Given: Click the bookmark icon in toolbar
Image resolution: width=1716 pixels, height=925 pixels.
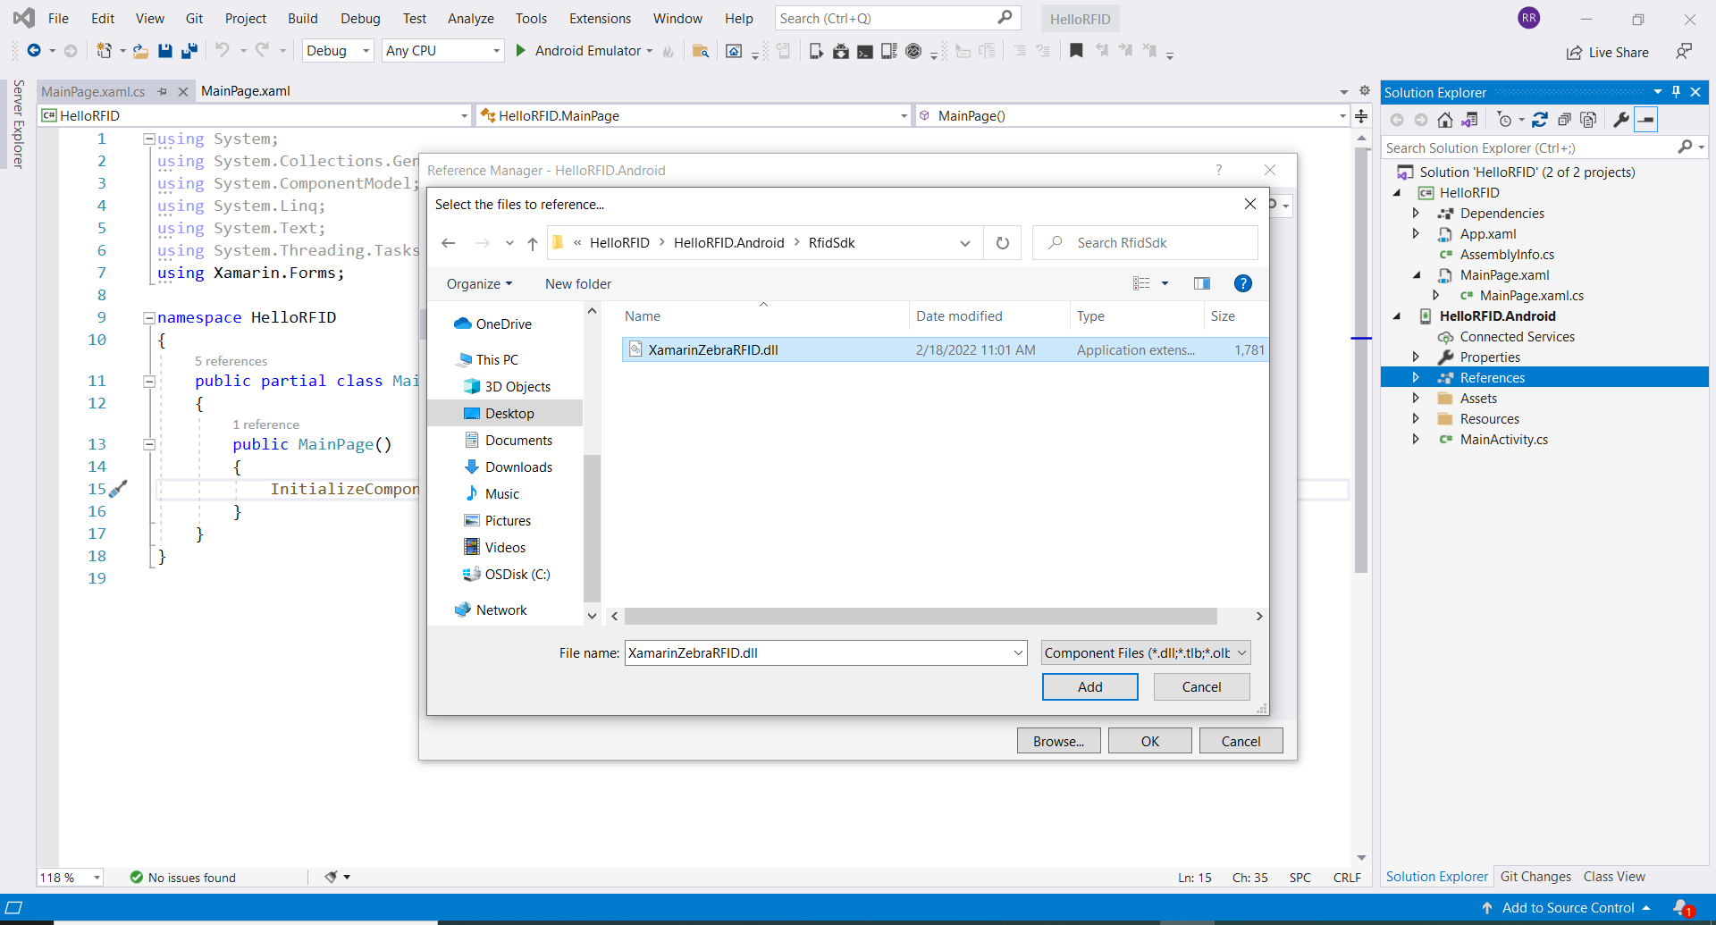Looking at the screenshot, I should (1076, 51).
